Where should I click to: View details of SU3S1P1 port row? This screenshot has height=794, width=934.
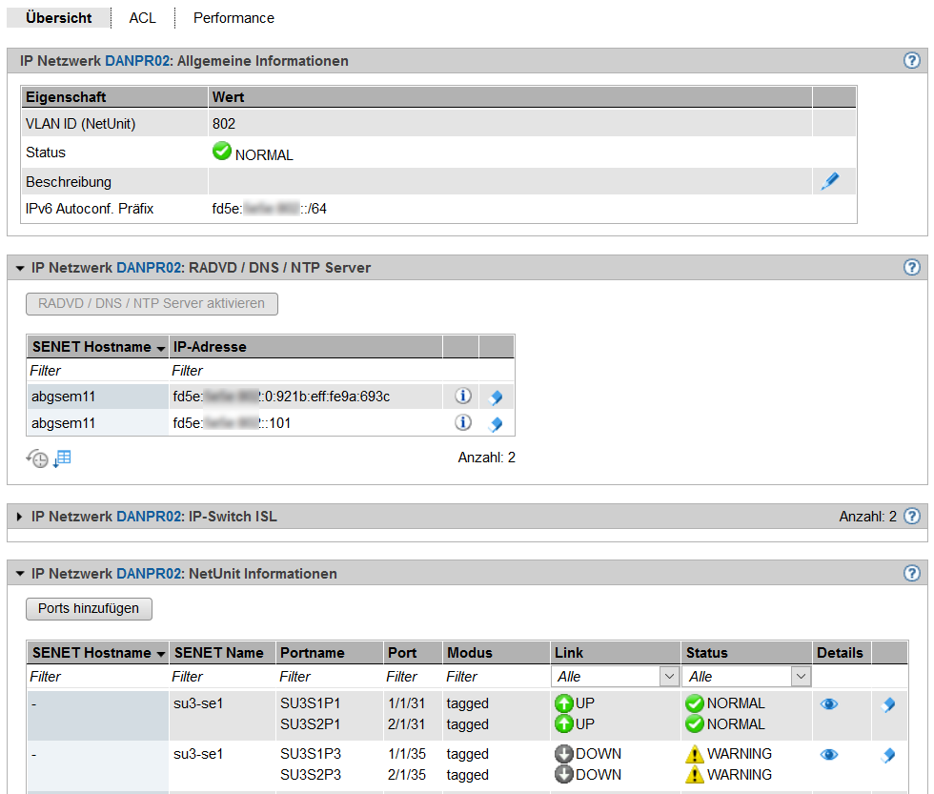pos(829,704)
